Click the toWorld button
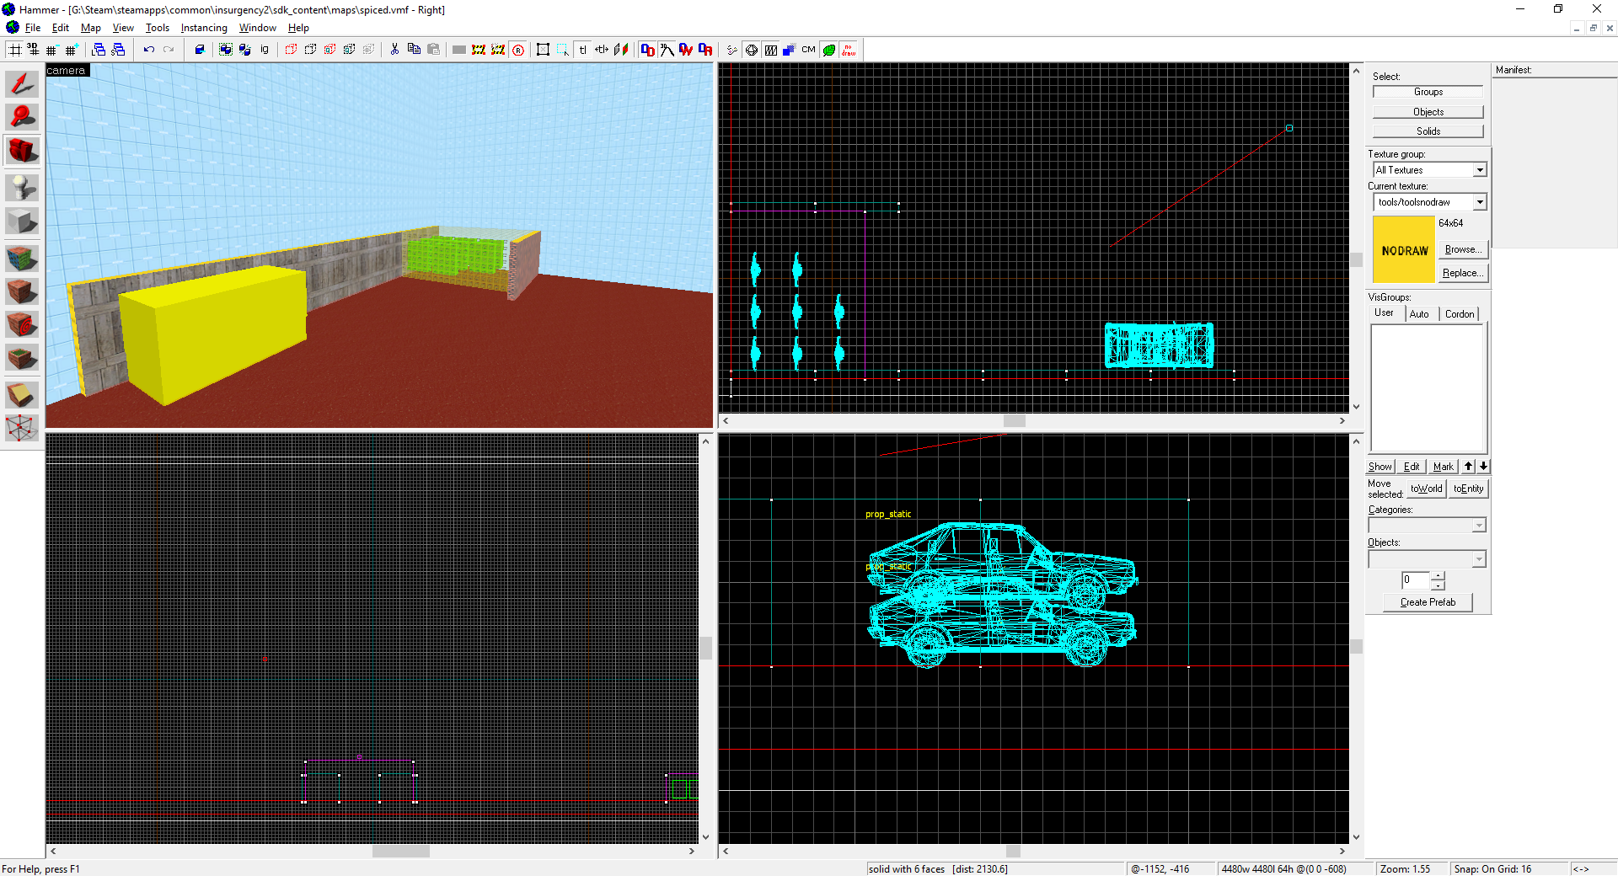The width and height of the screenshot is (1618, 876). (1427, 489)
